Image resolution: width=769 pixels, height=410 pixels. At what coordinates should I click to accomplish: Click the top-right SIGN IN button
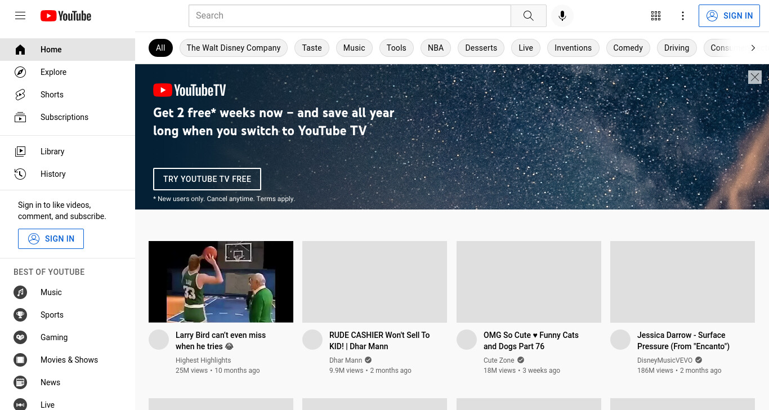click(x=730, y=16)
